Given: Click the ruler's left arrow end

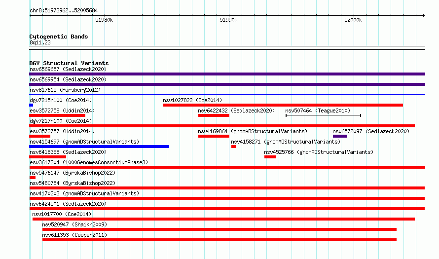Looking at the screenshot, I should coord(31,15).
